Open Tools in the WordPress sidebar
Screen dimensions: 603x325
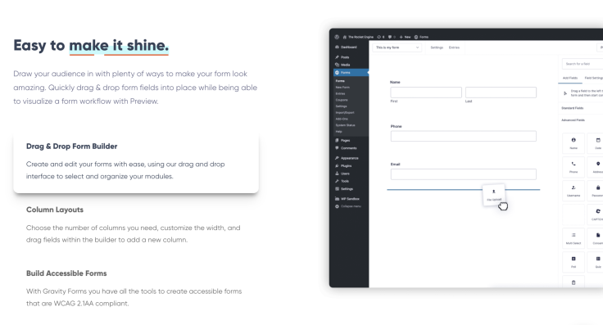point(342,181)
